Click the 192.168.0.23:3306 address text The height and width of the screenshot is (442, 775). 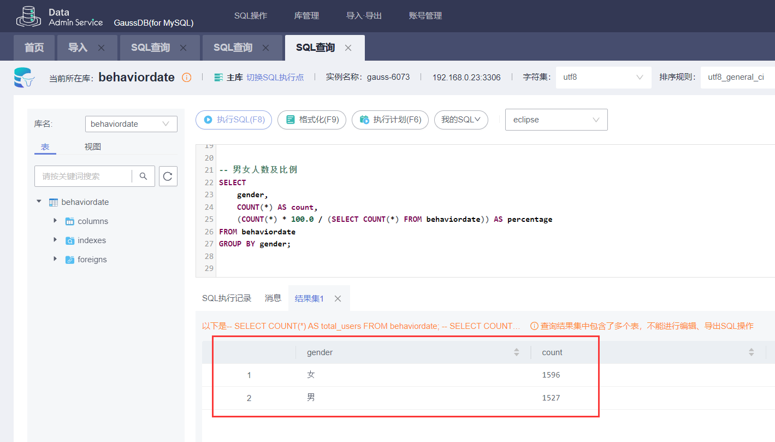point(466,78)
